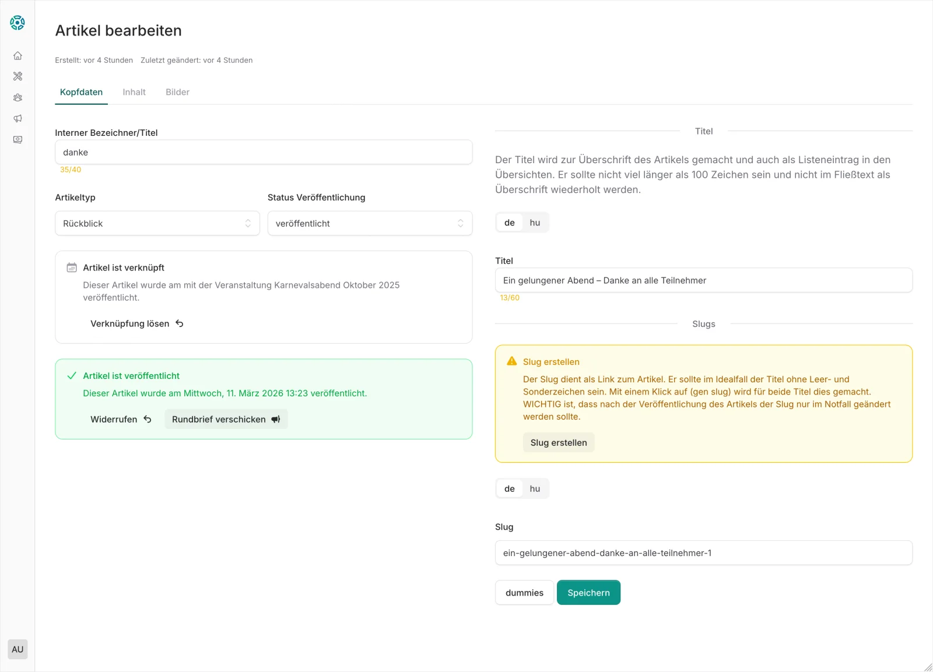This screenshot has width=933, height=672.
Task: Click Verknüpfung lösen to unlink event
Action: click(136, 324)
